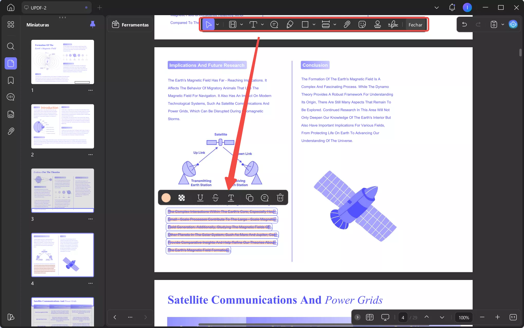Pick the pencil drawing tool

pos(290,24)
